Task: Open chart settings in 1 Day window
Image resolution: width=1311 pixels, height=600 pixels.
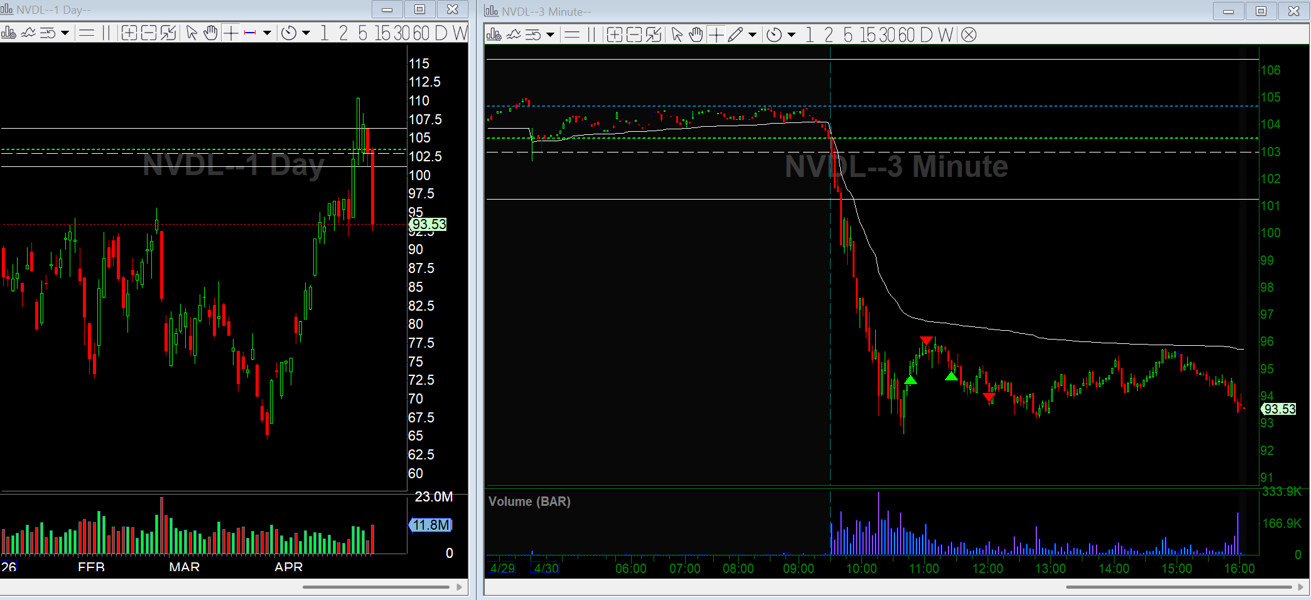Action: click(8, 33)
